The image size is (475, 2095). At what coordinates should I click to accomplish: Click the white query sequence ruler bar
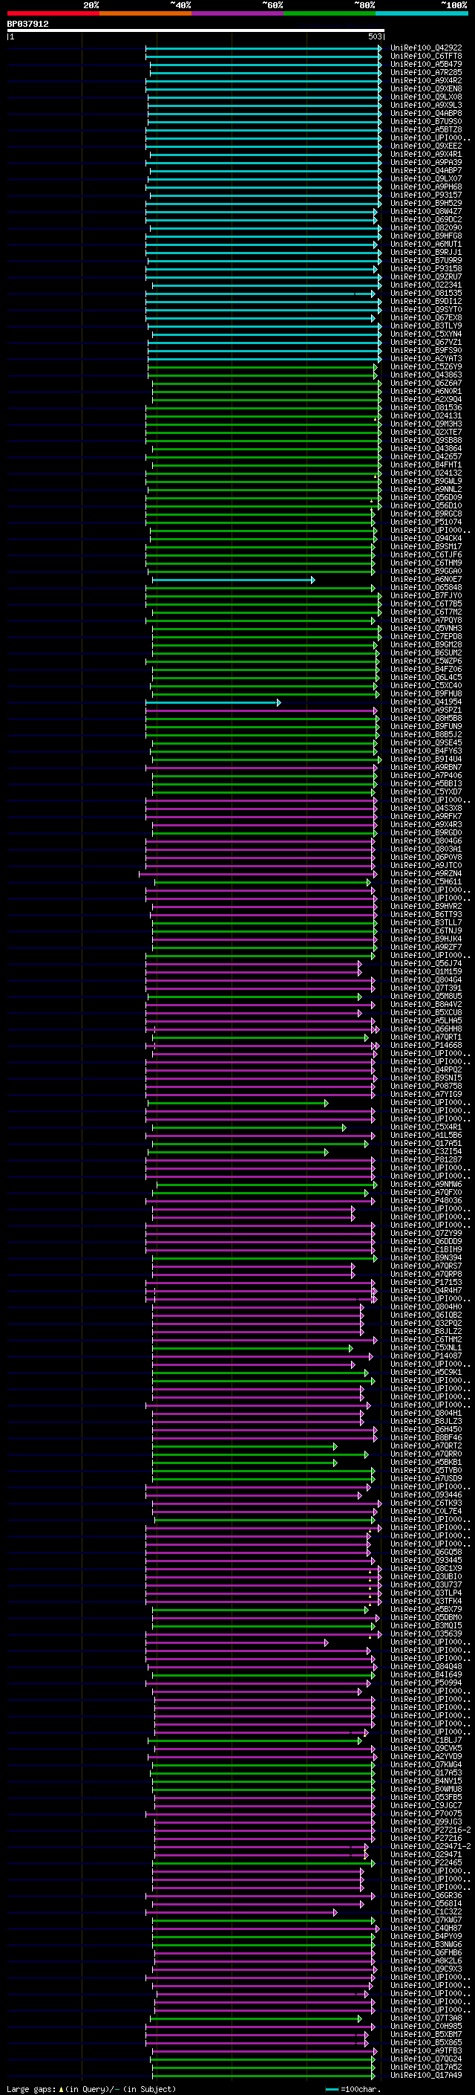click(x=196, y=30)
